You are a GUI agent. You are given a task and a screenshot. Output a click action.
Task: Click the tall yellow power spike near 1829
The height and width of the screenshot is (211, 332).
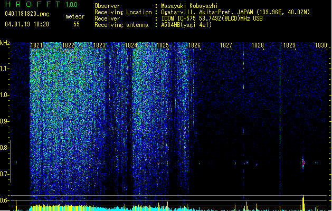pyautogui.click(x=303, y=203)
